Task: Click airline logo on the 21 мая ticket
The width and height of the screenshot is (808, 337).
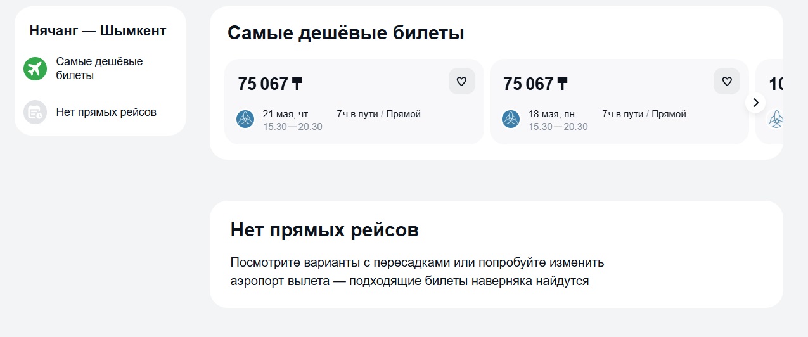Action: (x=245, y=119)
